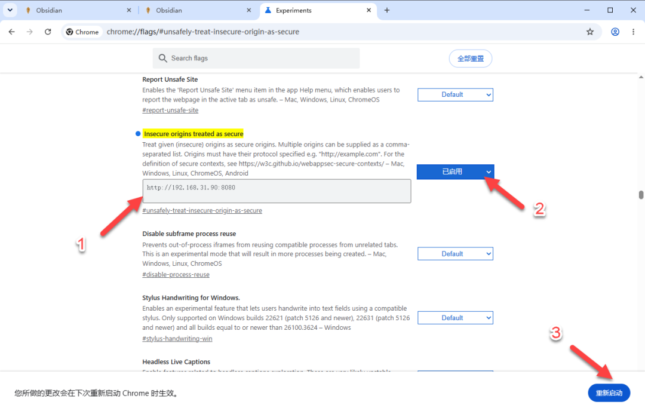Bookmark this page with the star icon

tap(590, 32)
